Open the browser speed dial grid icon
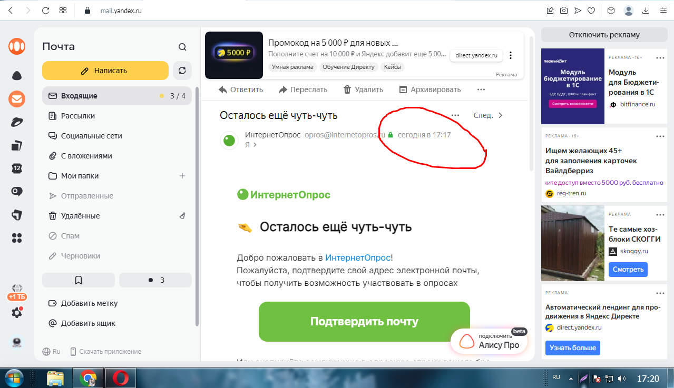Screen dimensions: 674x388 pyautogui.click(x=63, y=11)
